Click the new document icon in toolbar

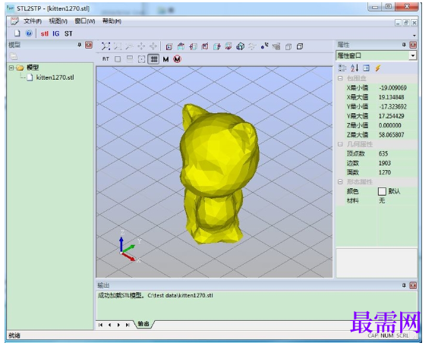(17, 33)
